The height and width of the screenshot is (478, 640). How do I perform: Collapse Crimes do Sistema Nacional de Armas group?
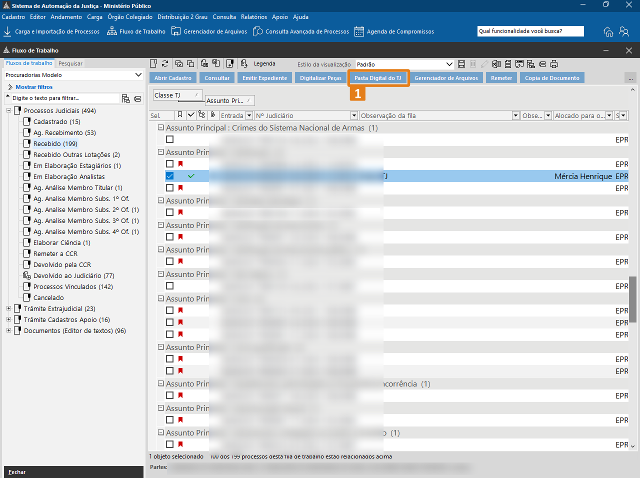point(161,127)
